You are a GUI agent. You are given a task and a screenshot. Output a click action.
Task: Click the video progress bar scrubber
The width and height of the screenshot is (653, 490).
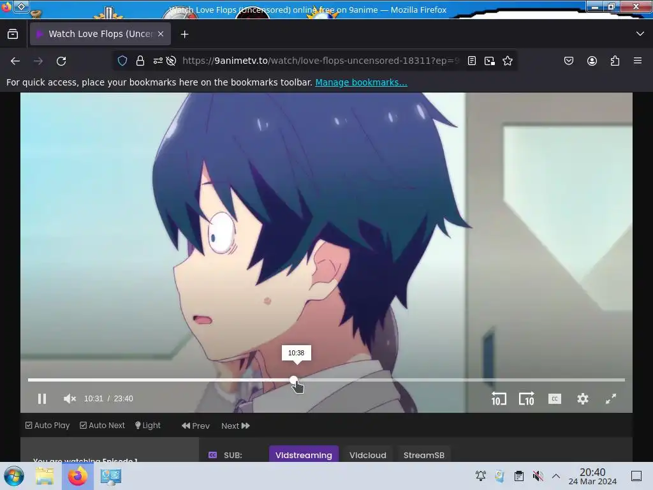(293, 380)
